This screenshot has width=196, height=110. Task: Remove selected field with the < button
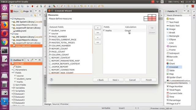[x=98, y=38]
